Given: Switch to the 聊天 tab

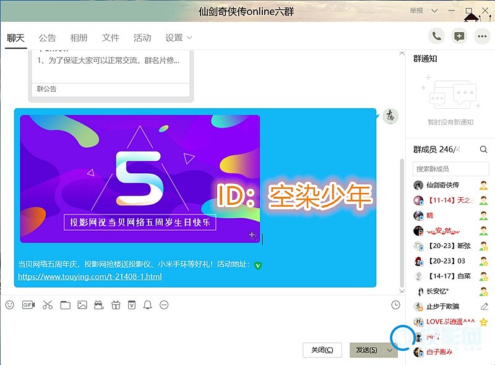Looking at the screenshot, I should [x=16, y=38].
